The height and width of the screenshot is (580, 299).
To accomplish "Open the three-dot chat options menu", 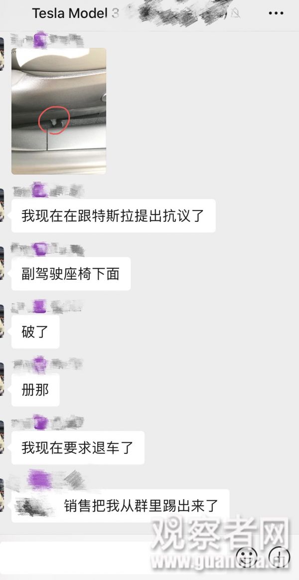I will [276, 13].
